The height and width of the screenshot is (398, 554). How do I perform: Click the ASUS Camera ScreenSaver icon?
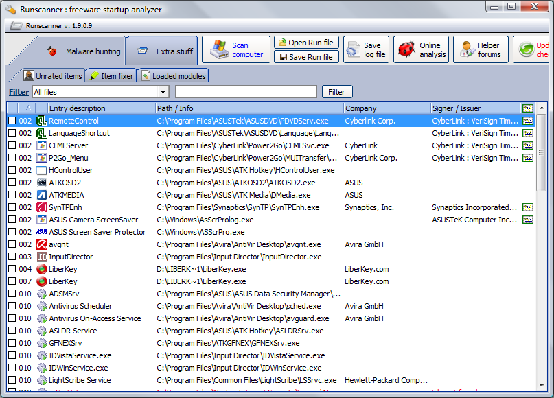42,220
